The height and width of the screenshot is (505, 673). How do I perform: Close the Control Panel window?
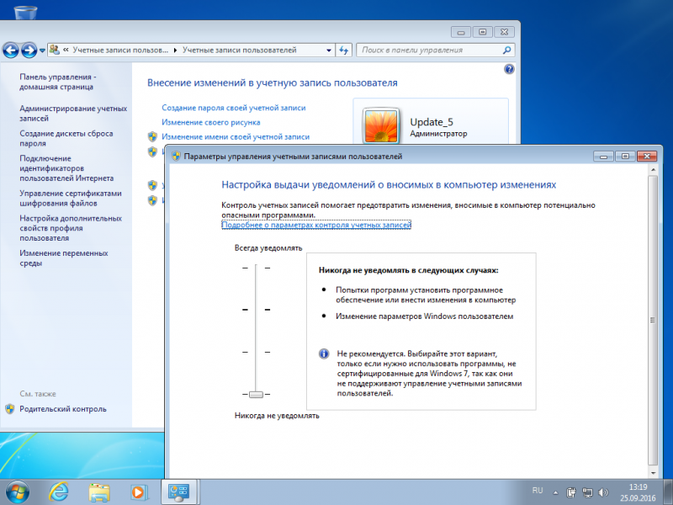click(504, 32)
